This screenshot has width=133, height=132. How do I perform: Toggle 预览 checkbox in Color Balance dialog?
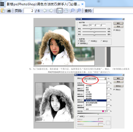click(114, 30)
